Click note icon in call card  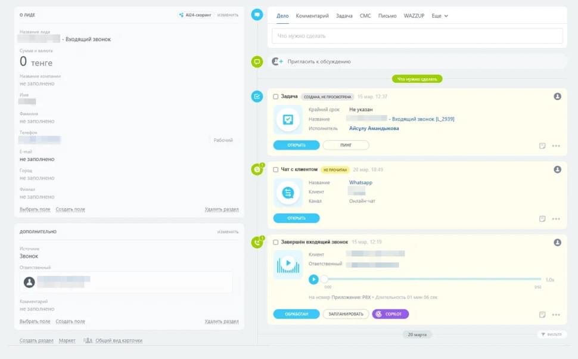pos(542,315)
